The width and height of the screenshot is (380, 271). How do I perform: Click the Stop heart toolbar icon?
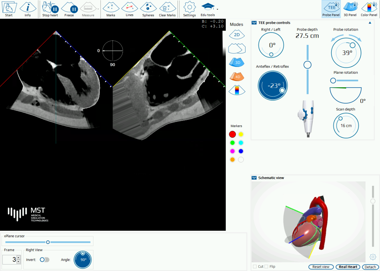[x=50, y=9]
